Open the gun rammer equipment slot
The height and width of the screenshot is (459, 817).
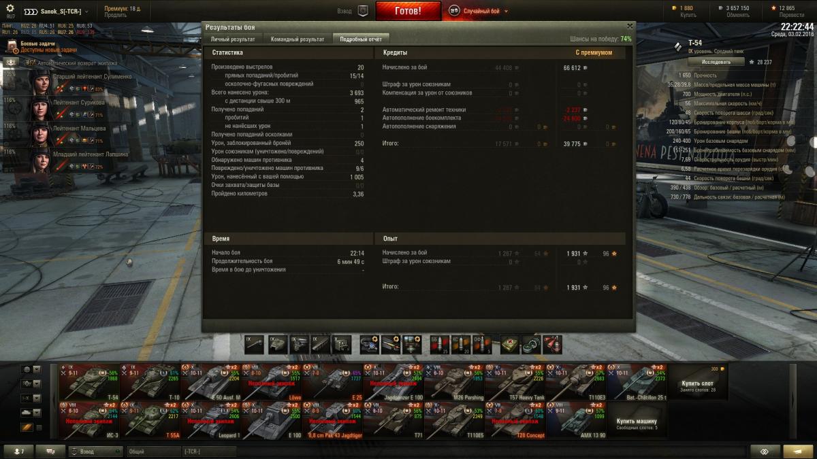click(391, 344)
